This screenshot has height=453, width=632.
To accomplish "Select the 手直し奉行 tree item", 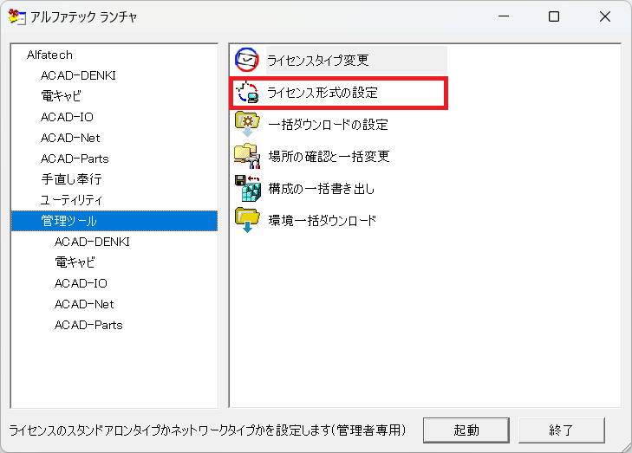I will pyautogui.click(x=71, y=179).
